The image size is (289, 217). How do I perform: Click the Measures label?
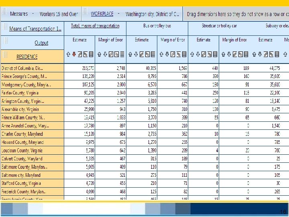(19, 14)
